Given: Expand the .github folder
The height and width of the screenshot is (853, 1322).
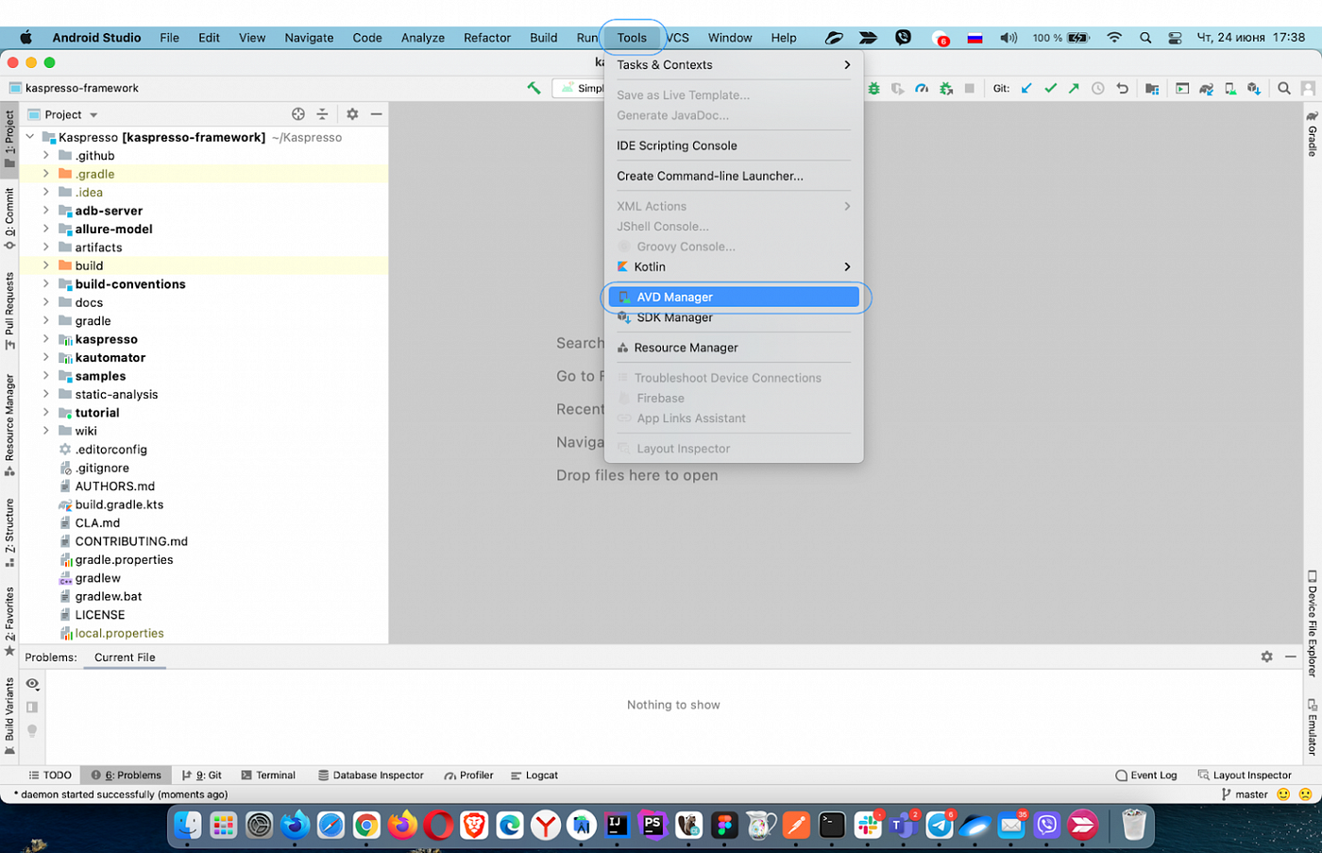Looking at the screenshot, I should point(45,156).
